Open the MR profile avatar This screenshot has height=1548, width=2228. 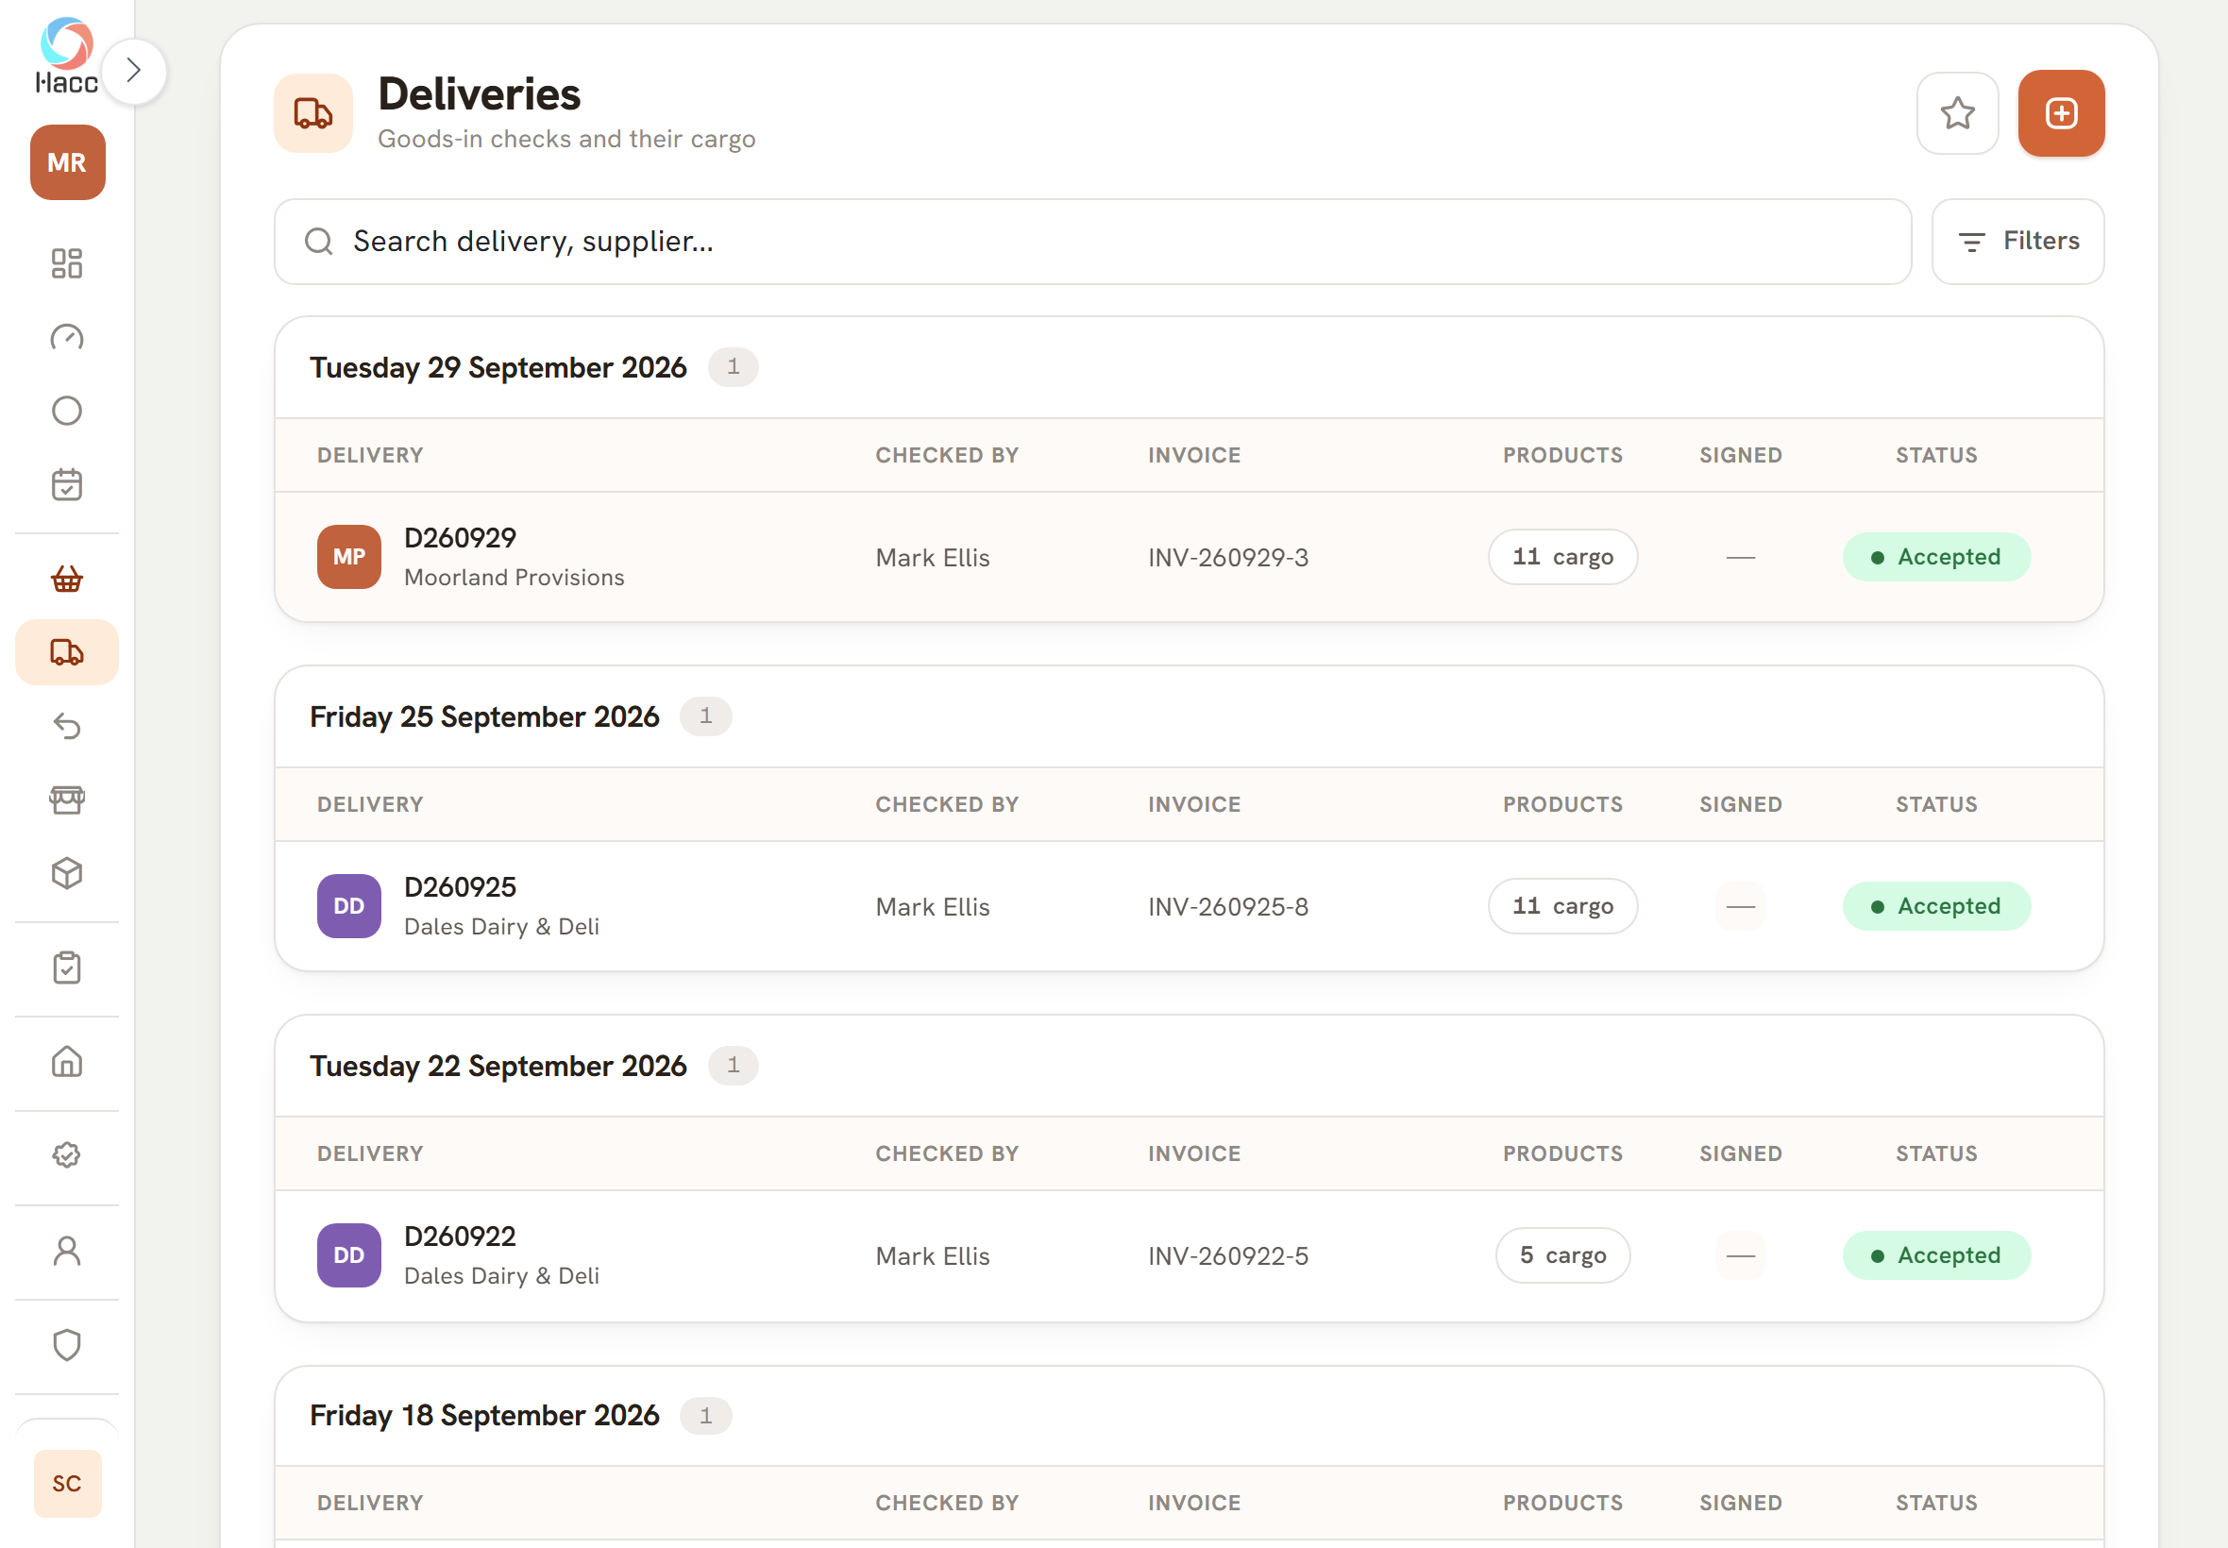(x=67, y=162)
